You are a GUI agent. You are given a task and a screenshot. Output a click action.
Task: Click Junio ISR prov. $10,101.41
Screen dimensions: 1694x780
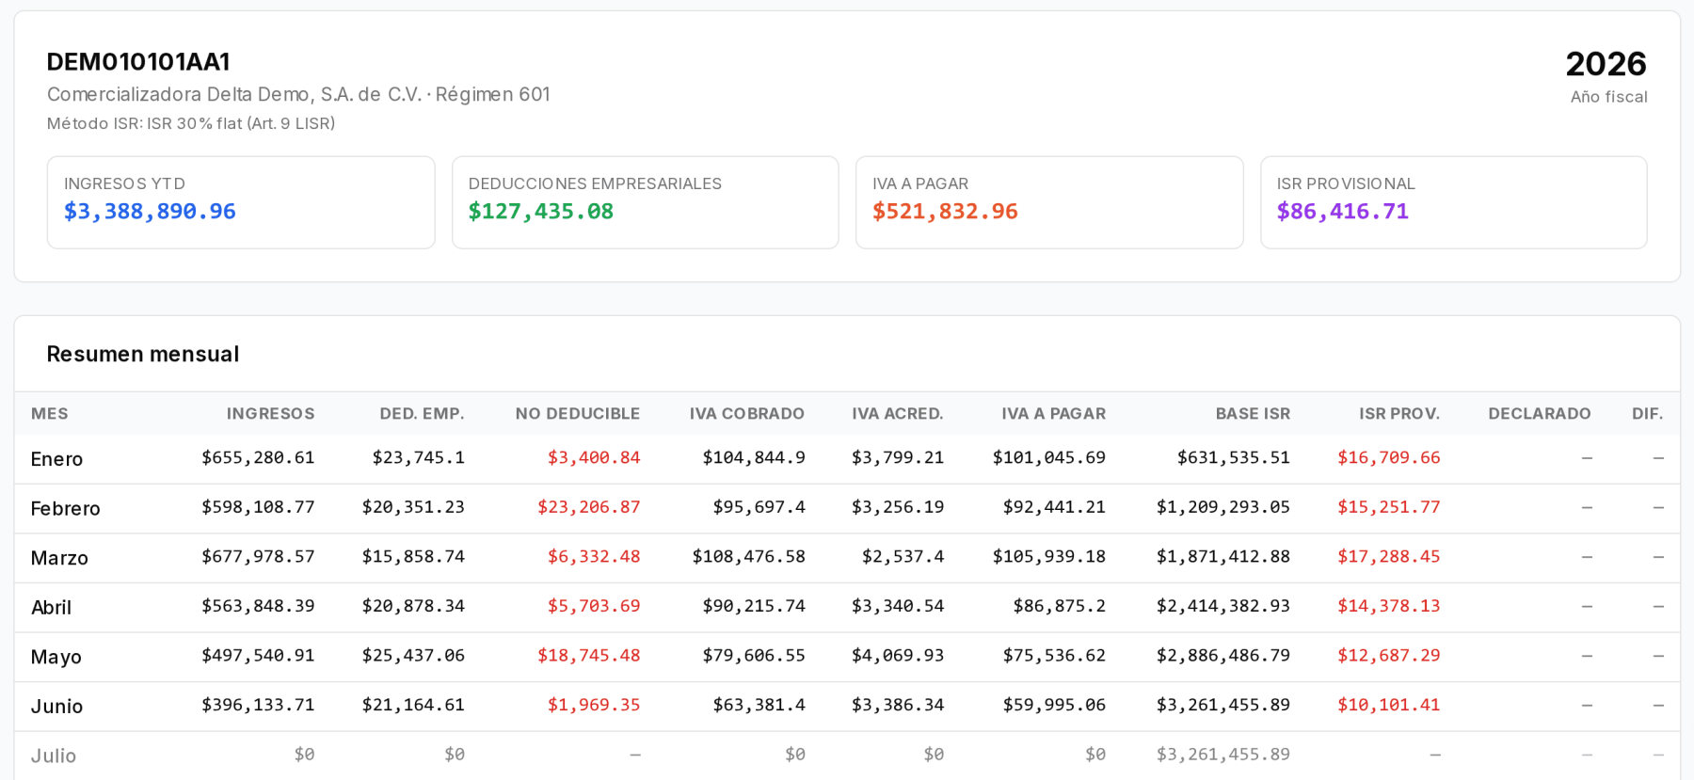point(1389,705)
